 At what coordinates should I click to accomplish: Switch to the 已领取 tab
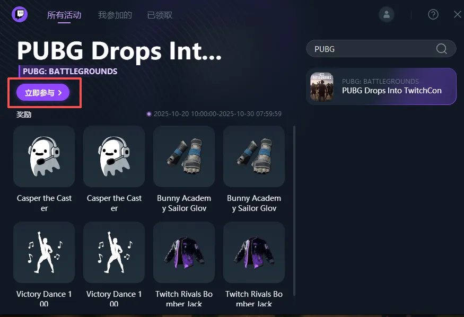click(160, 15)
